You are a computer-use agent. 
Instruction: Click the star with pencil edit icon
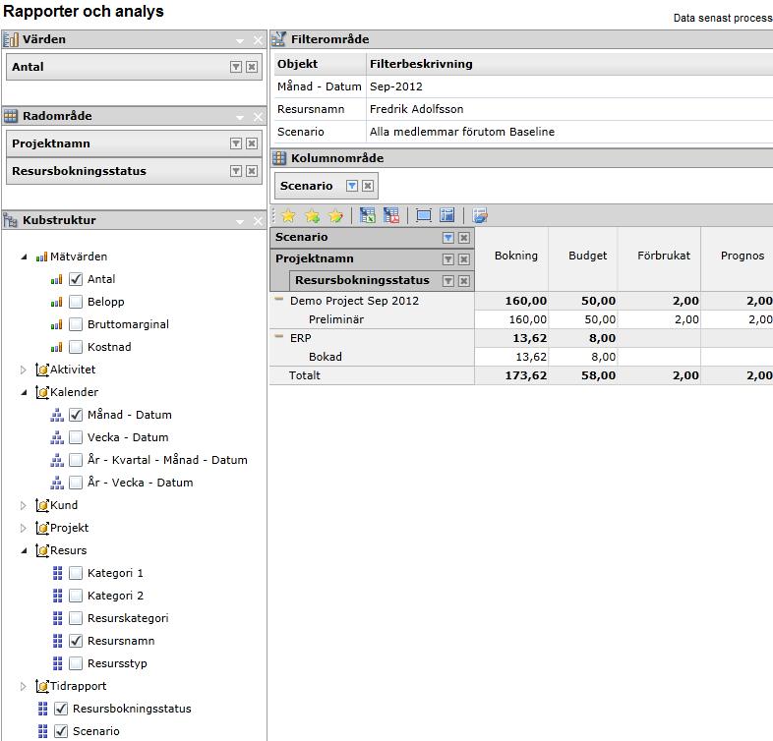[x=335, y=216]
